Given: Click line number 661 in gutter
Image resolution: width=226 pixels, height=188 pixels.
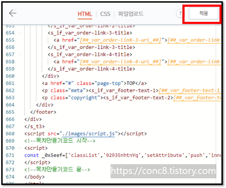Looking at the screenshot, I should pyautogui.click(x=10, y=83).
